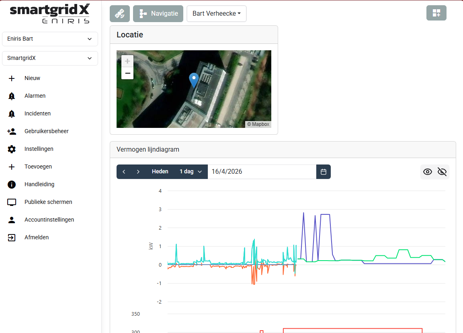Click the plus icon beside Nieuw
Viewport: 463px width, 333px height.
tap(12, 78)
